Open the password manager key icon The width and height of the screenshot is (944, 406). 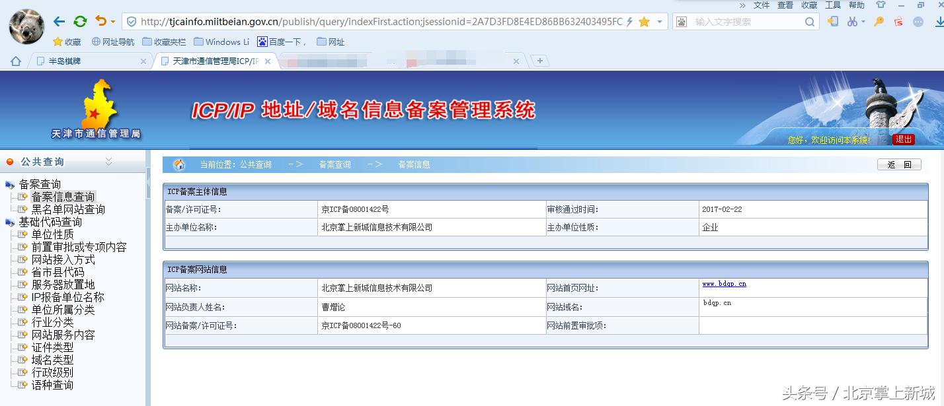coord(879,22)
